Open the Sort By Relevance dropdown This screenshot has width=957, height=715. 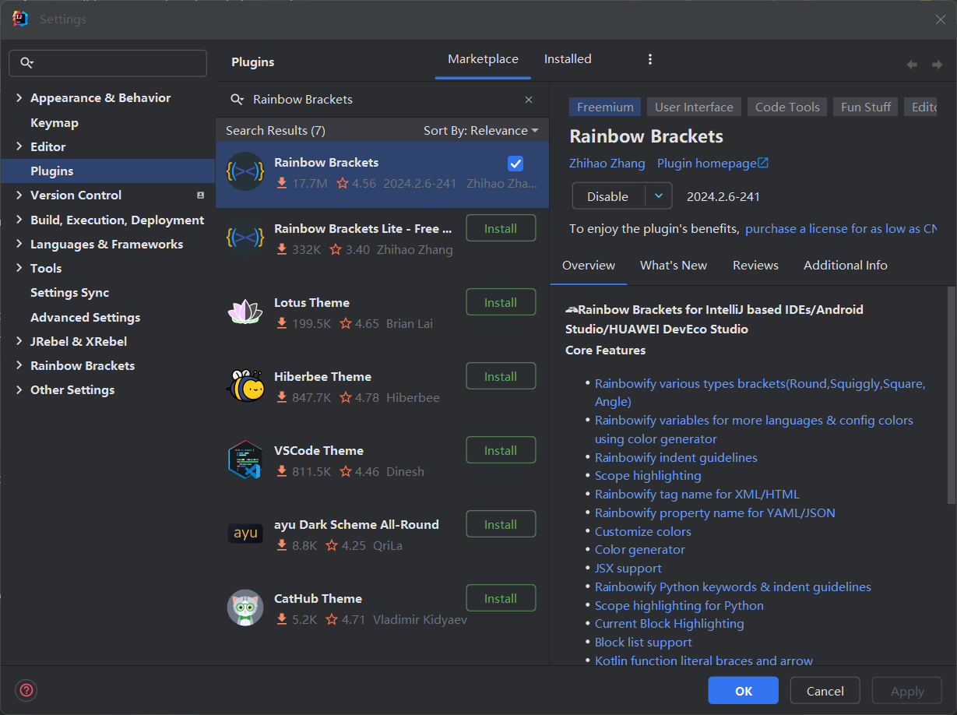[481, 131]
